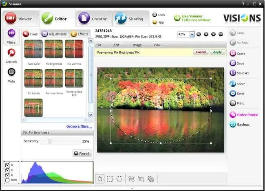Click the Save icon
Screen dimensions: 265x191
[233, 63]
